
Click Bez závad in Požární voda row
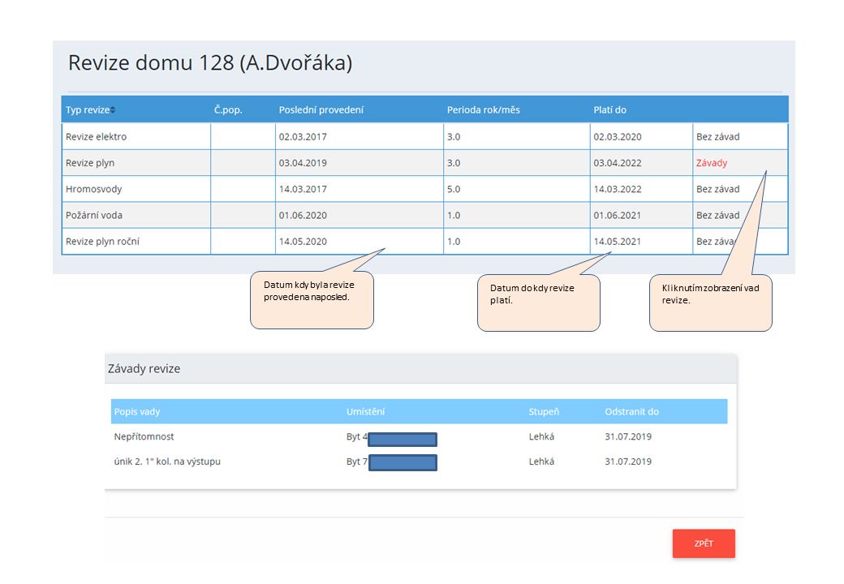717,215
